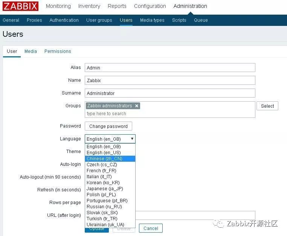287x236 pixels.
Task: Select French (fr_FR) language option
Action: click(x=110, y=171)
